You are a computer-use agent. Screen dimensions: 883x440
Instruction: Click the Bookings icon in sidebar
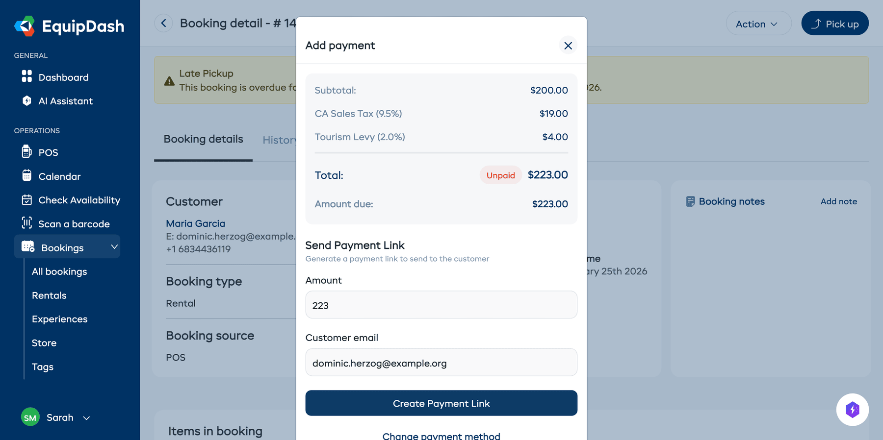click(28, 246)
